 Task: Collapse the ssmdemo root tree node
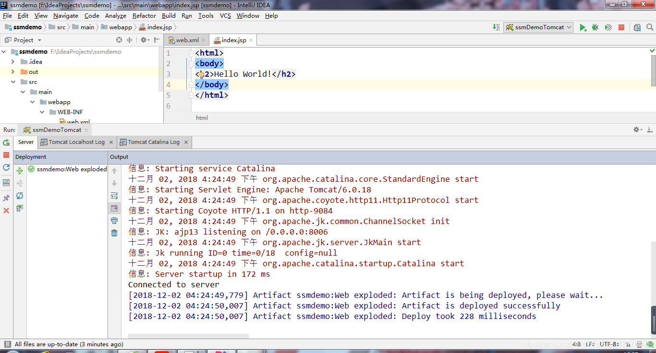4,52
